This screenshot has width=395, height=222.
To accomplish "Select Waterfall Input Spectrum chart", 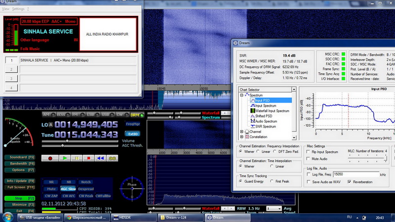I will [272, 111].
